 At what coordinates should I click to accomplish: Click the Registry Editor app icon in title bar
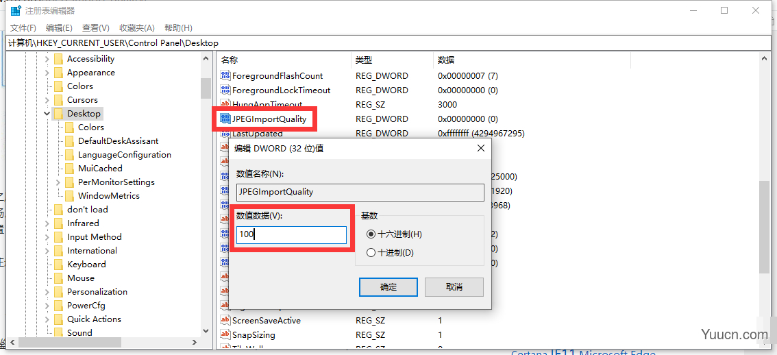point(15,10)
